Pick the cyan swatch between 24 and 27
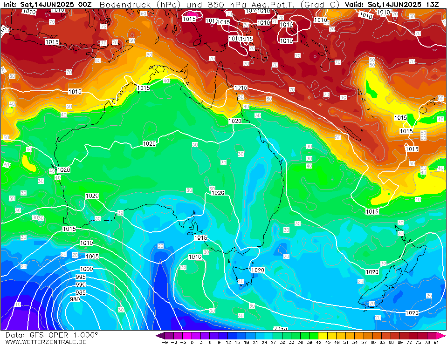 pyautogui.click(x=268, y=336)
